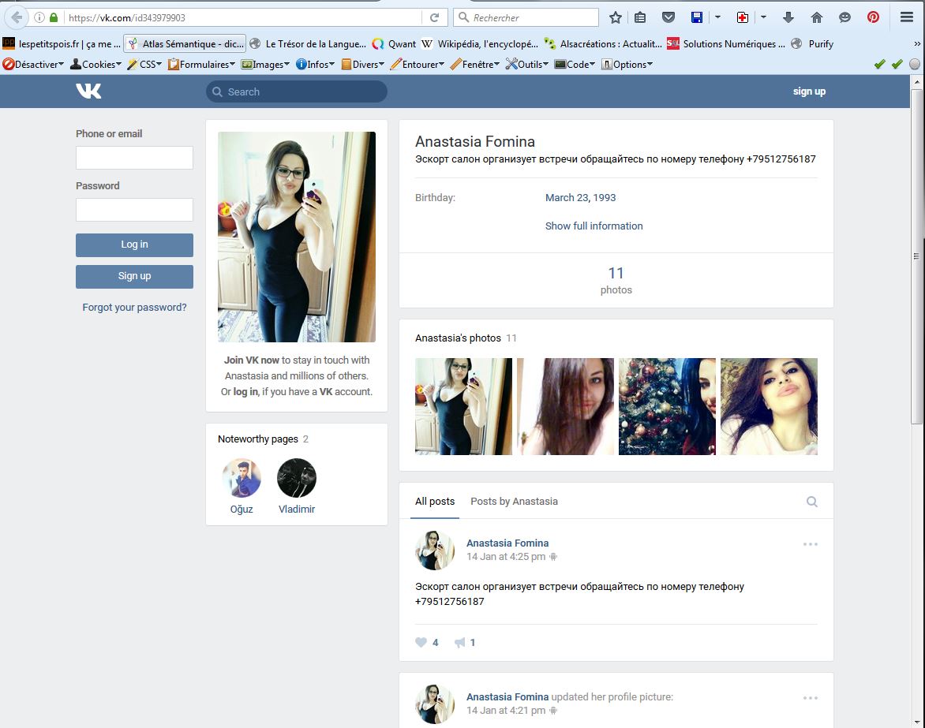Viewport: 925px width, 728px height.
Task: Open post options three-dot menu
Action: point(810,544)
